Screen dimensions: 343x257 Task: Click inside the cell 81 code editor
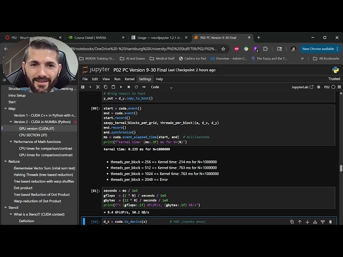(x=218, y=198)
